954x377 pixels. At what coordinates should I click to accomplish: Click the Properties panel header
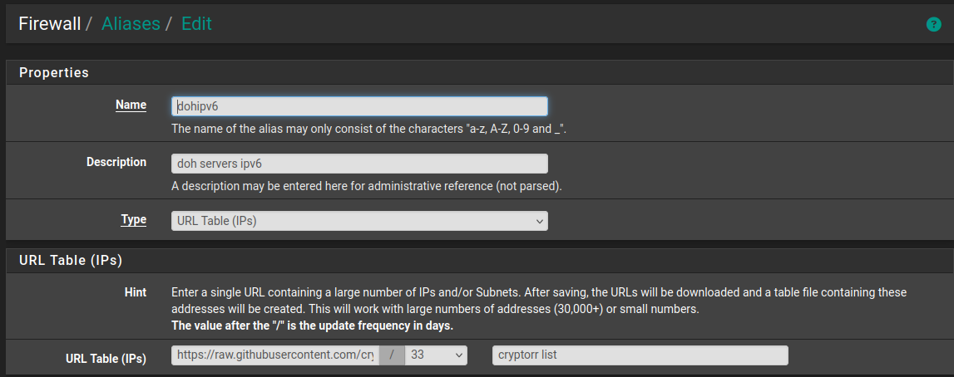(54, 72)
